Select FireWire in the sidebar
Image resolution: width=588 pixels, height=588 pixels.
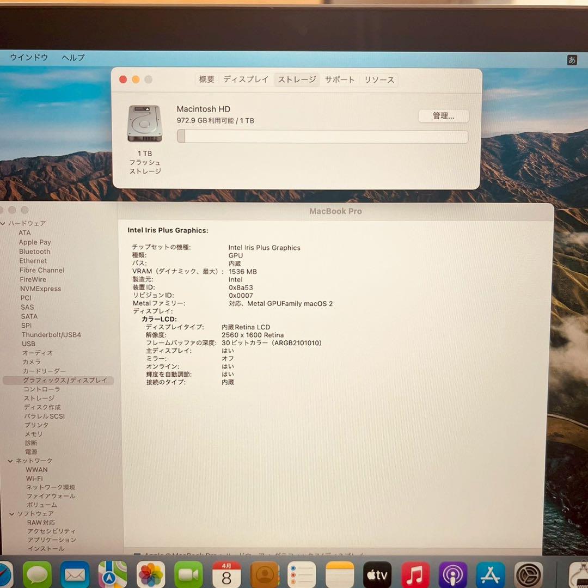click(x=33, y=279)
